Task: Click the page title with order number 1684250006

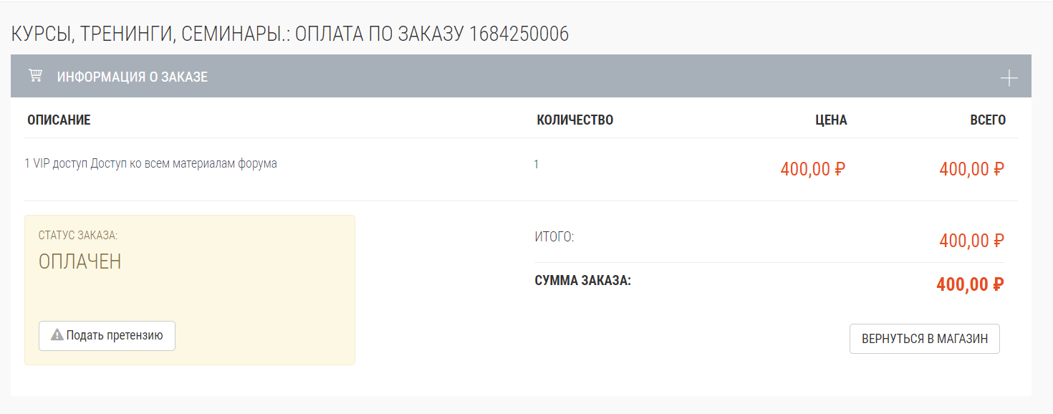Action: [290, 34]
